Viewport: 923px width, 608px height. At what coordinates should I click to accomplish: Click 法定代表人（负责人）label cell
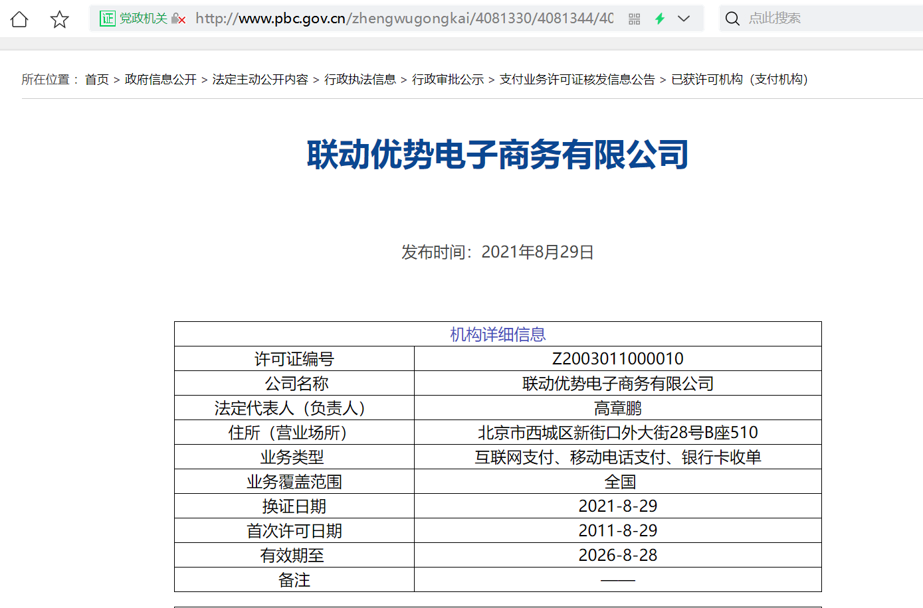click(294, 408)
